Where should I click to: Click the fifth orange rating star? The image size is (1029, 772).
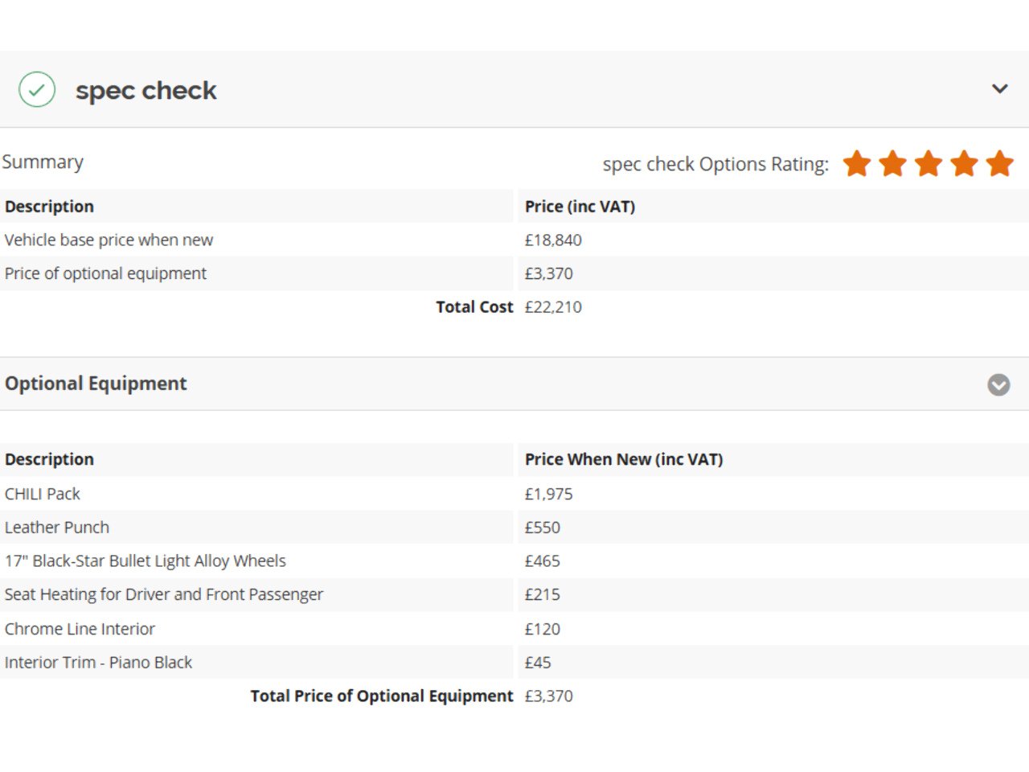click(x=999, y=163)
